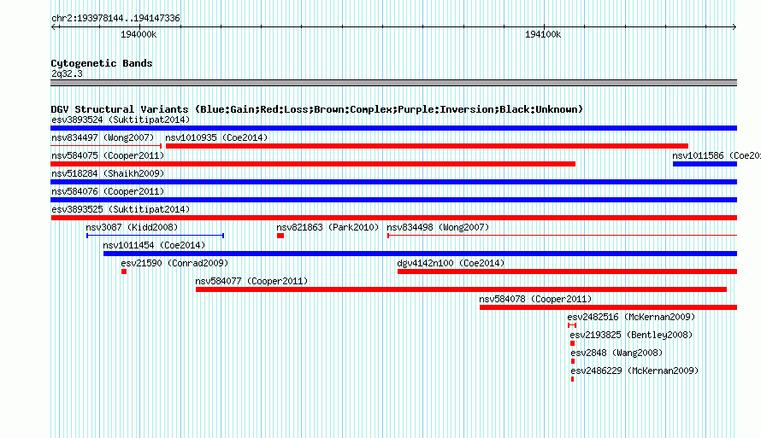Click the Cytogenetic Bands track title
Viewport: 761px width, 438px height.
[102, 63]
